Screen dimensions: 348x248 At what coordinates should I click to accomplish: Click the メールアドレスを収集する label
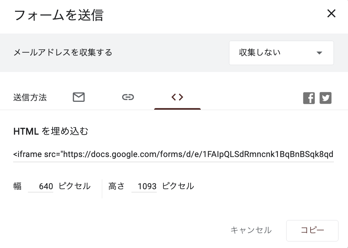(x=63, y=53)
